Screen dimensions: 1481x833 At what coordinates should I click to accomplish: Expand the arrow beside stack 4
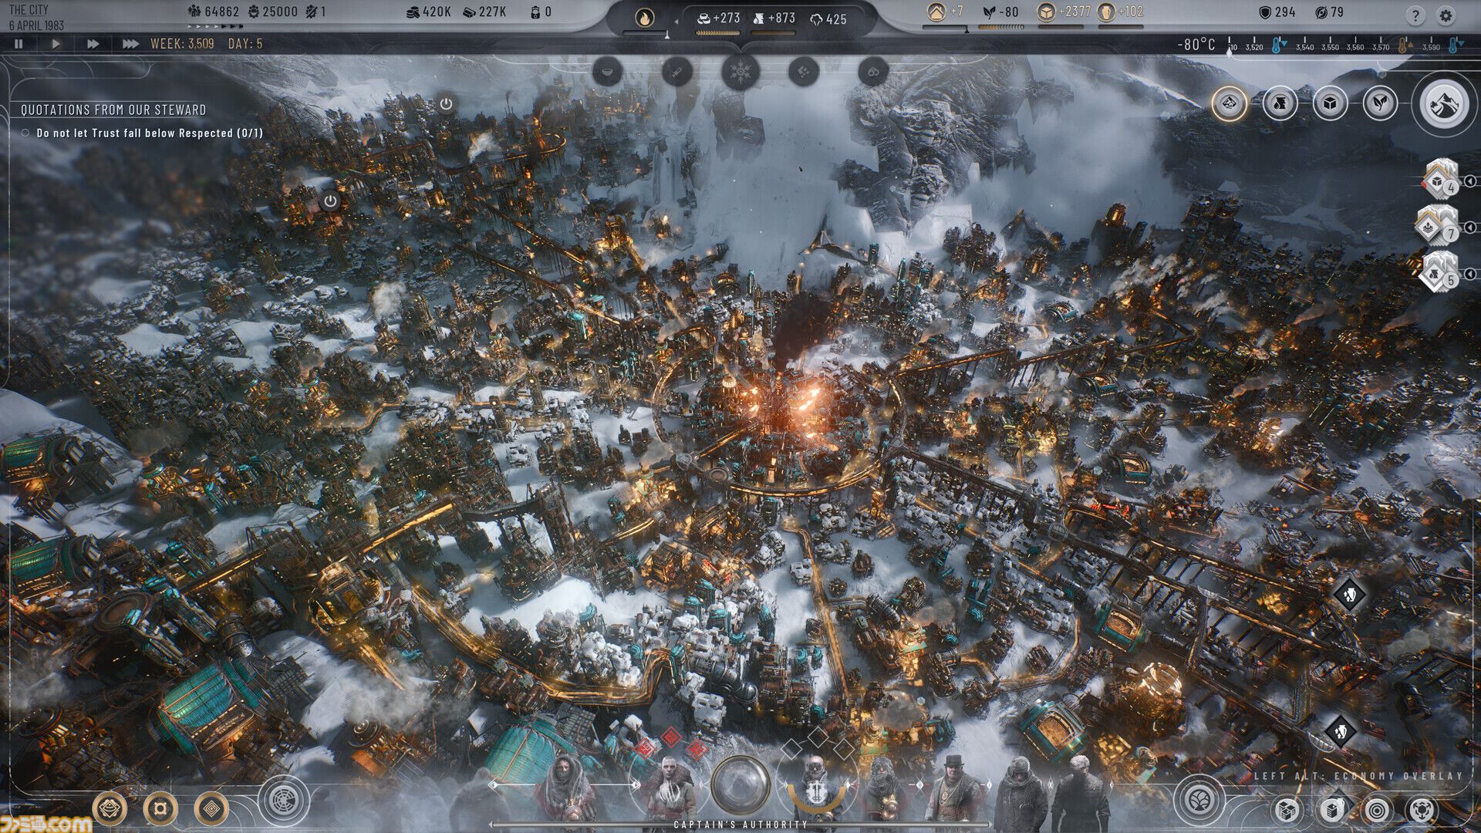[x=1470, y=181]
